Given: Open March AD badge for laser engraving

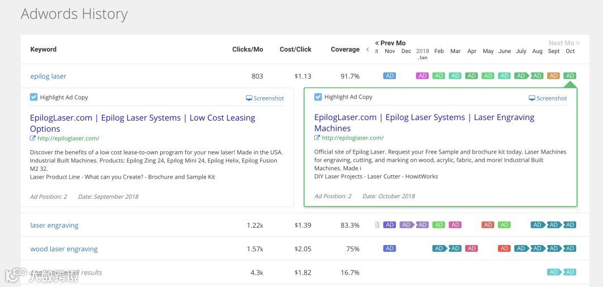Looking at the screenshot, I should coord(456,224).
